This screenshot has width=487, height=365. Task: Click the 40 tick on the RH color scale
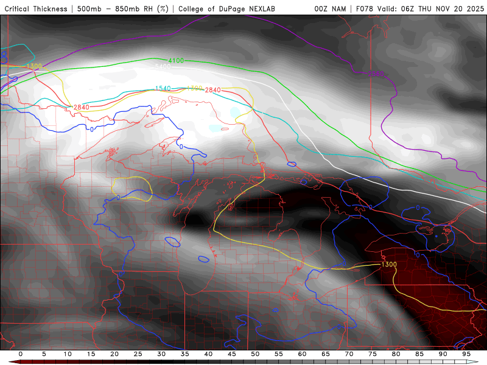pyautogui.click(x=208, y=354)
